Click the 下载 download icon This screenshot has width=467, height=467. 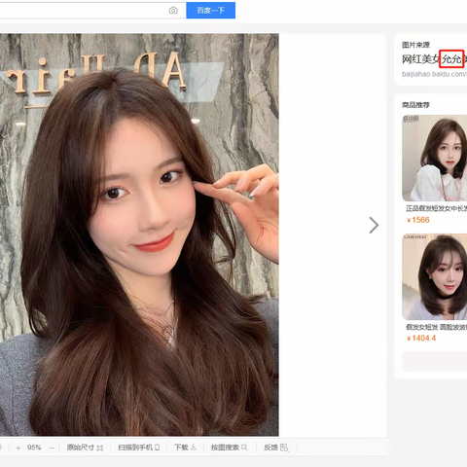coord(194,448)
